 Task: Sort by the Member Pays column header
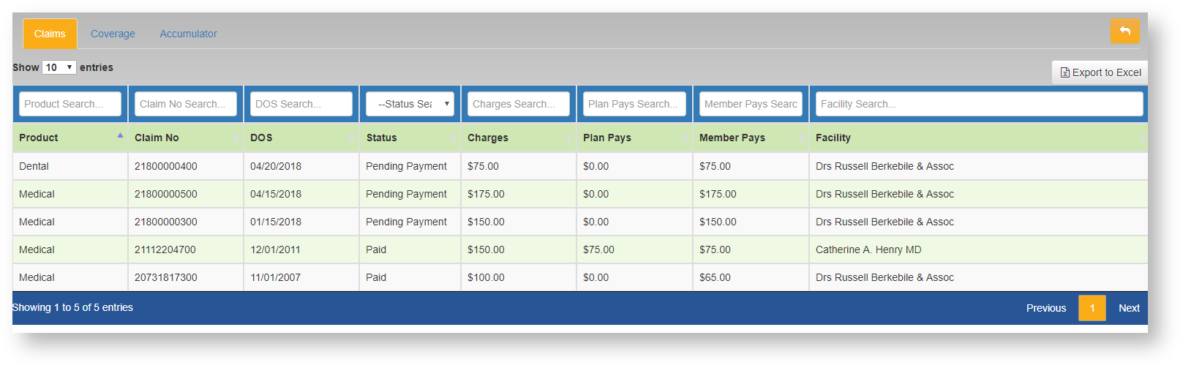[x=751, y=138]
